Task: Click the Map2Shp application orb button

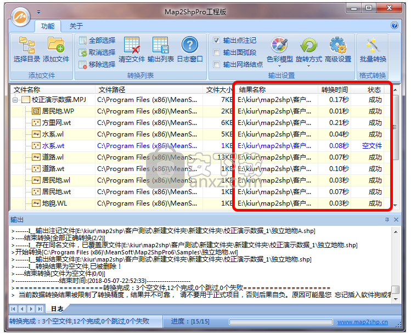Action: 20,16
